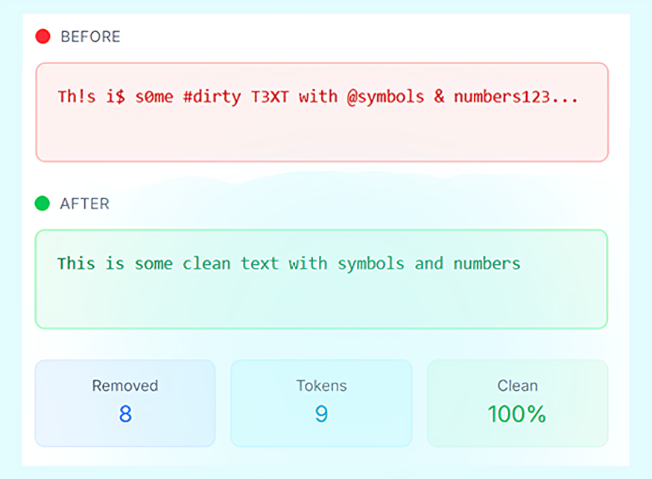The image size is (652, 479).
Task: Click the blue number 8 under Removed
Action: tap(125, 414)
